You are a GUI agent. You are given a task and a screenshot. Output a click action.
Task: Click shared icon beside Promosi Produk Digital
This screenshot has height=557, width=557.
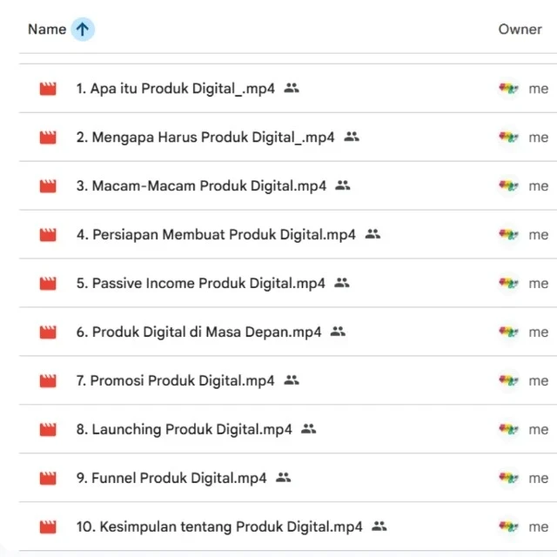292,380
